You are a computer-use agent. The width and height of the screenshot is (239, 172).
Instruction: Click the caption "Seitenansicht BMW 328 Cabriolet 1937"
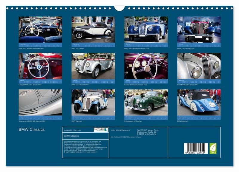(32, 121)
